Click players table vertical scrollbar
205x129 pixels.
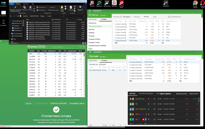84,55
